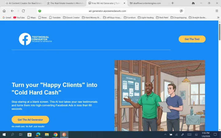This screenshot has height=138, width=221.
Task: Open Google Chrome from taskbar
Action: coord(55,135)
